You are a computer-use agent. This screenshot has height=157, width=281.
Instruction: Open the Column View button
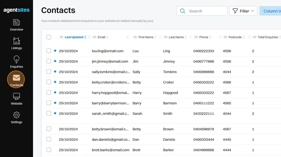271,11
